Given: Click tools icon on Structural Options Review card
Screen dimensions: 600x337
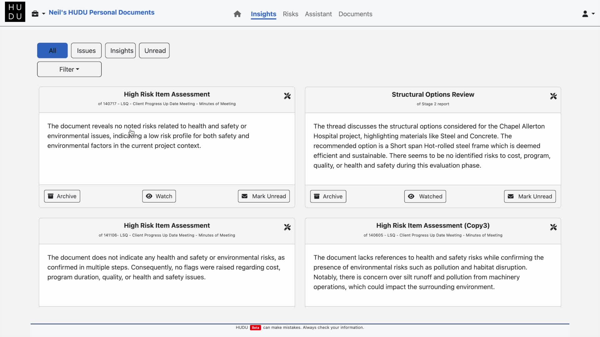Looking at the screenshot, I should 553,96.
